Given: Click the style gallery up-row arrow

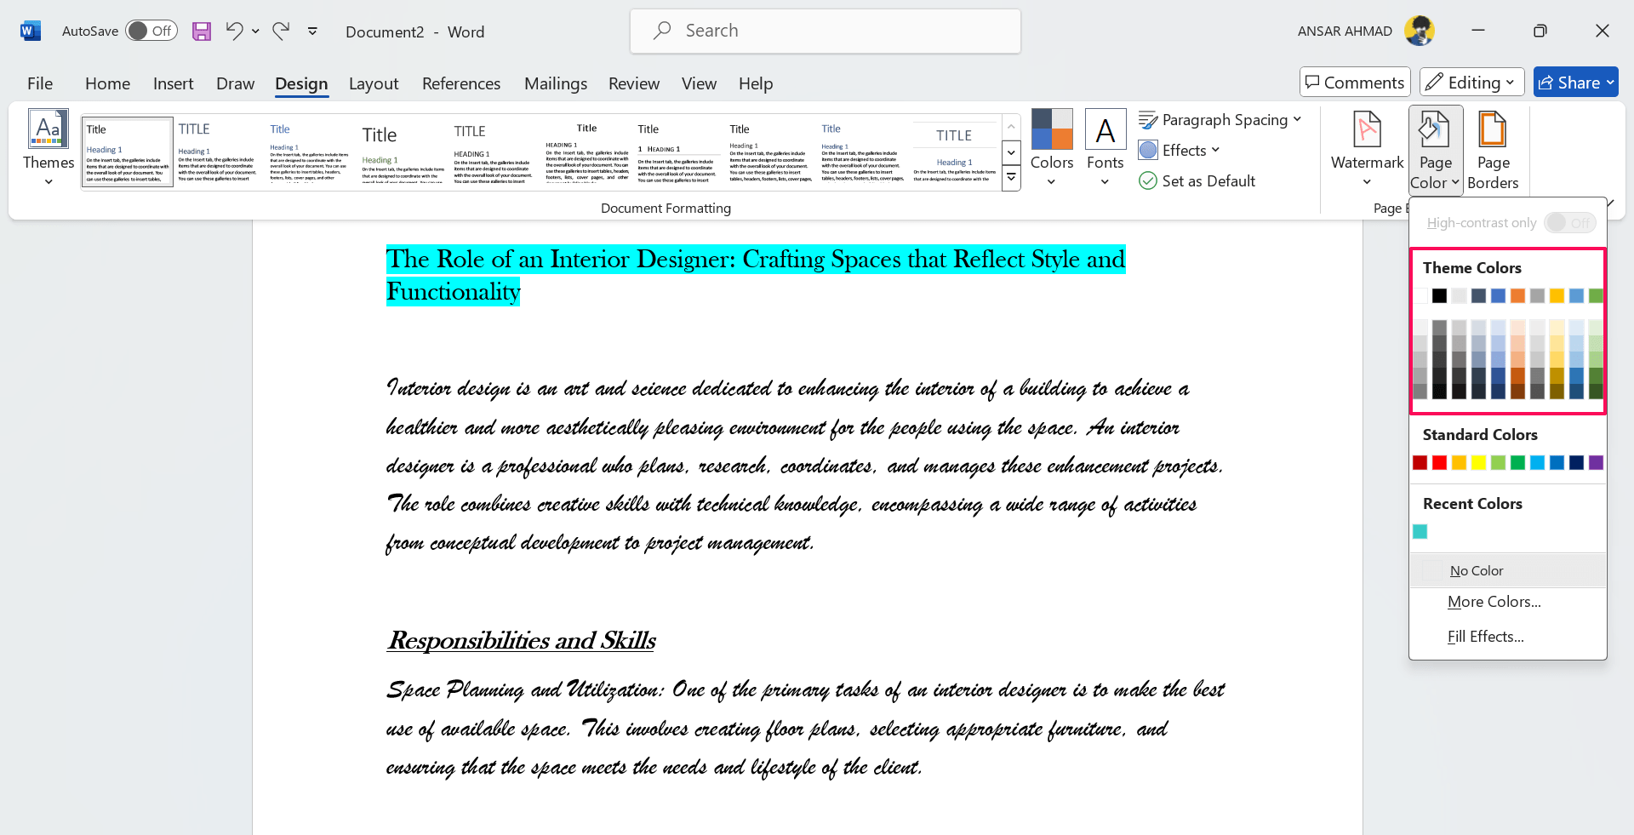Looking at the screenshot, I should tap(1011, 127).
